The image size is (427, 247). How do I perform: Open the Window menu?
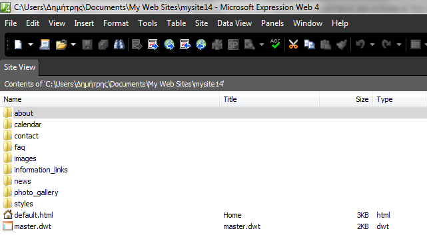(x=308, y=23)
